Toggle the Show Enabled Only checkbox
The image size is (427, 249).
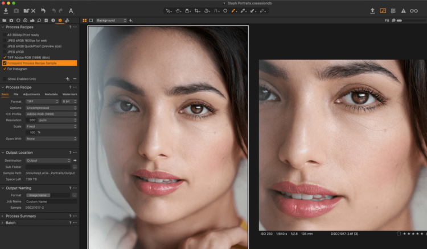point(5,79)
